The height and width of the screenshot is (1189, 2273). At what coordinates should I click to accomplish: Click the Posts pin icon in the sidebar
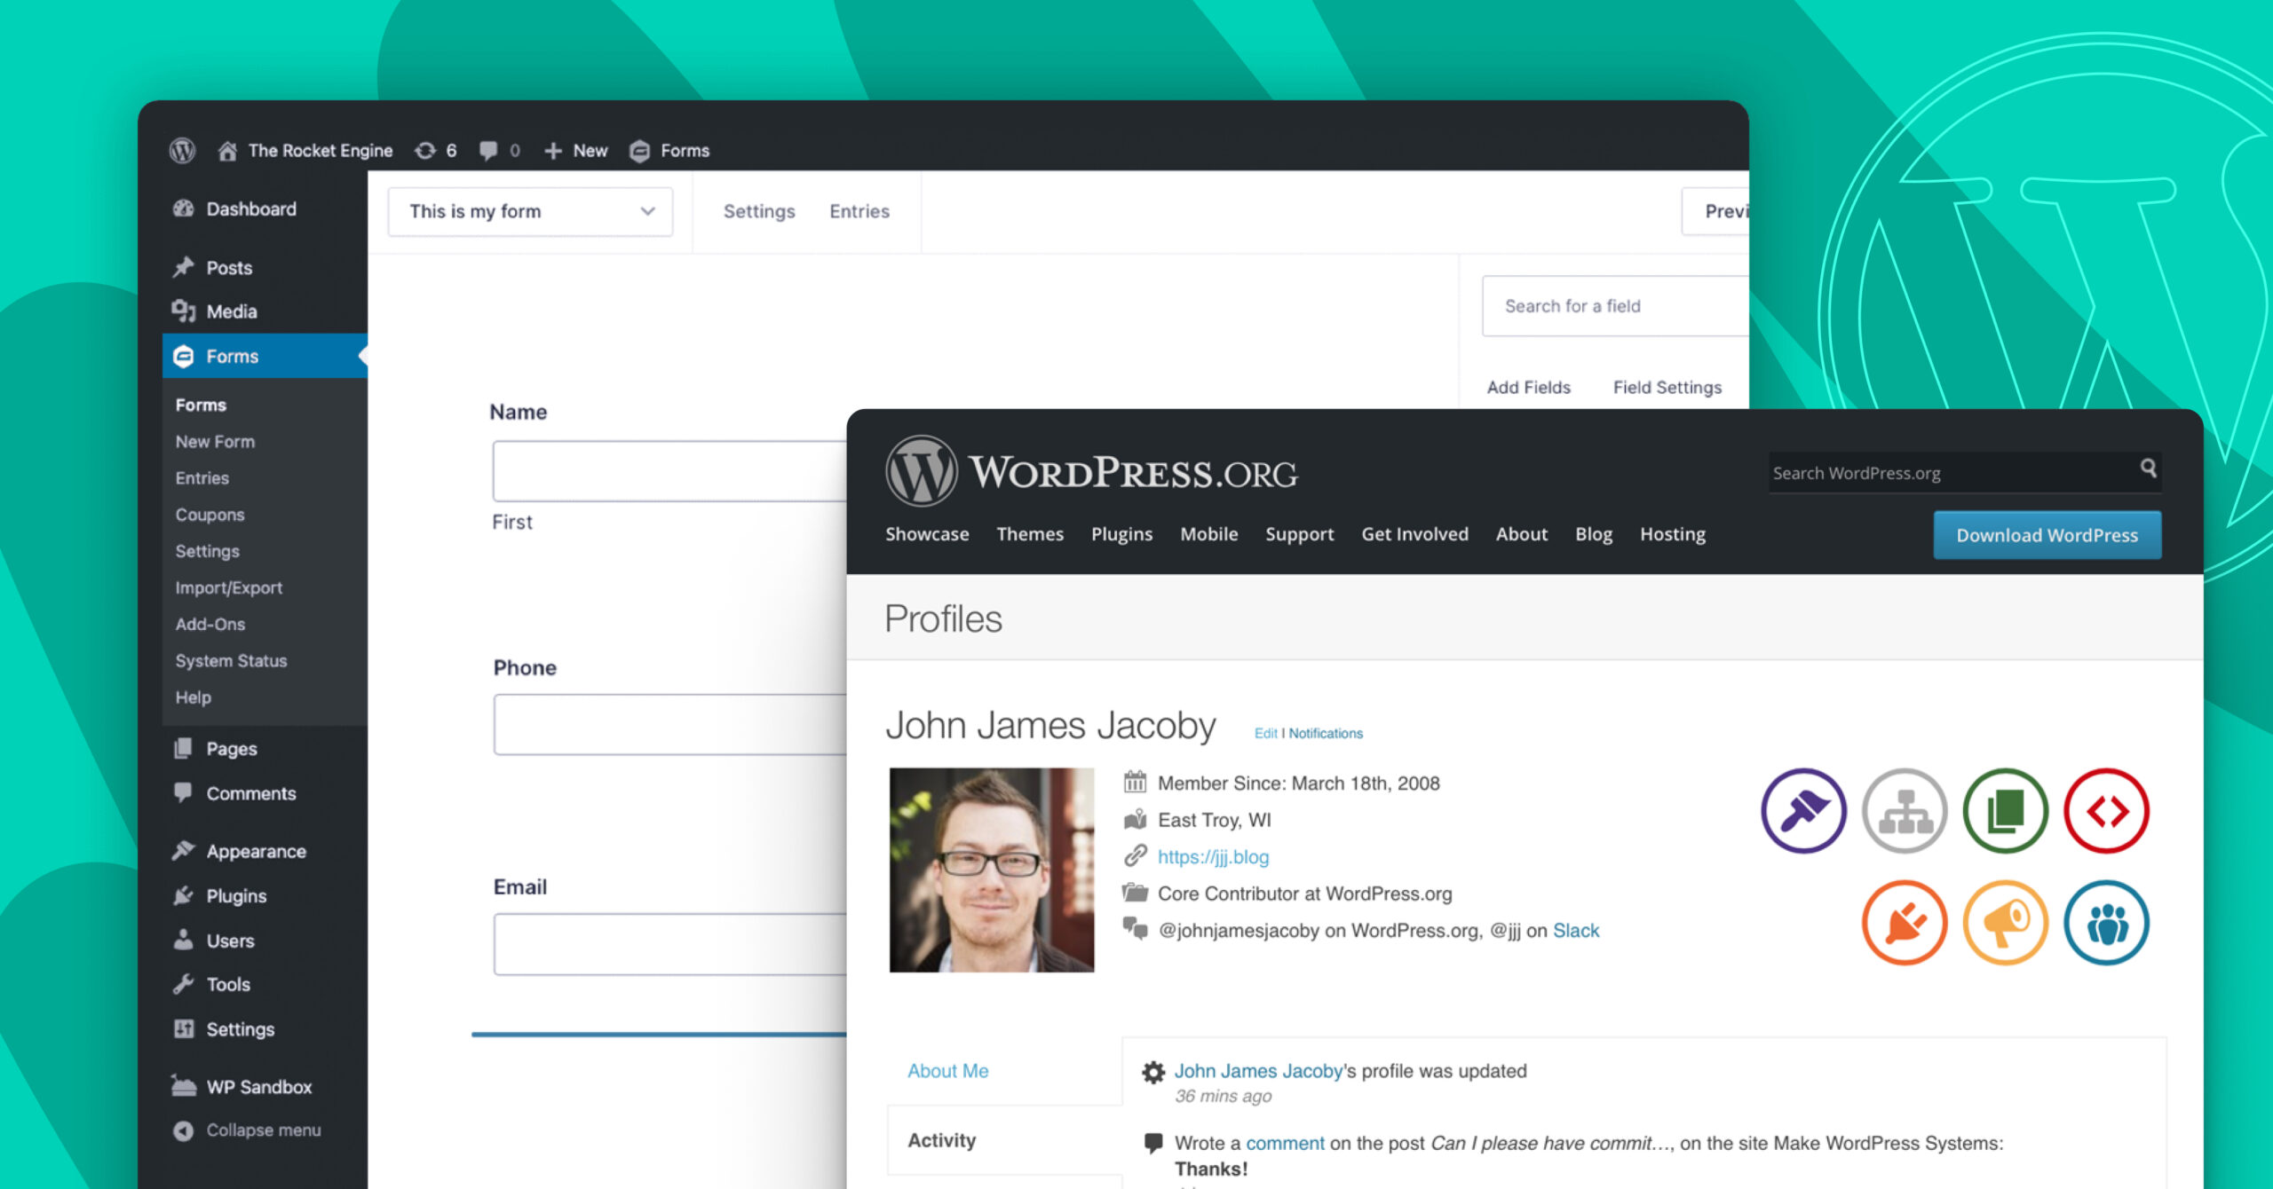tap(183, 267)
